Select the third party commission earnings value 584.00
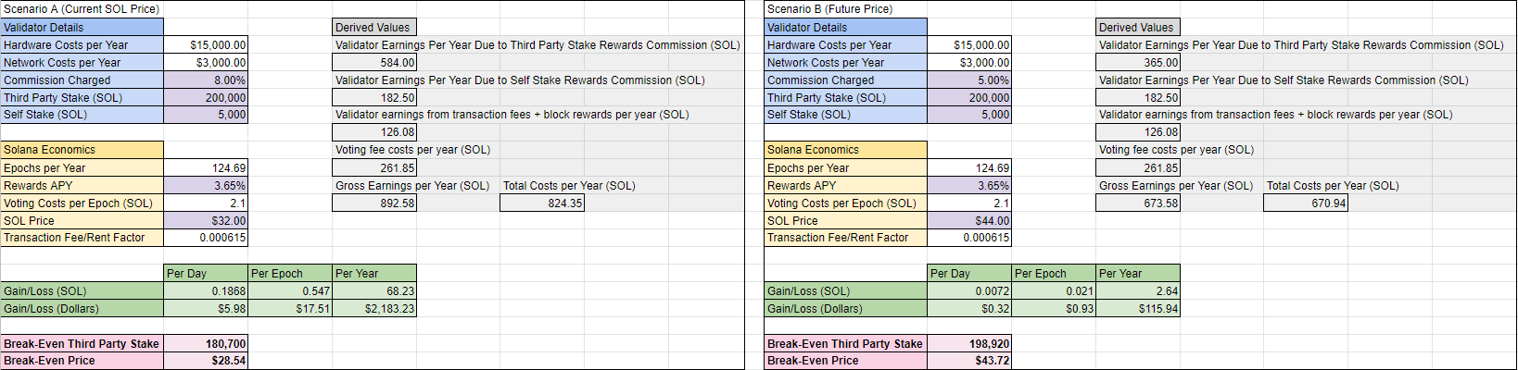 pyautogui.click(x=374, y=63)
